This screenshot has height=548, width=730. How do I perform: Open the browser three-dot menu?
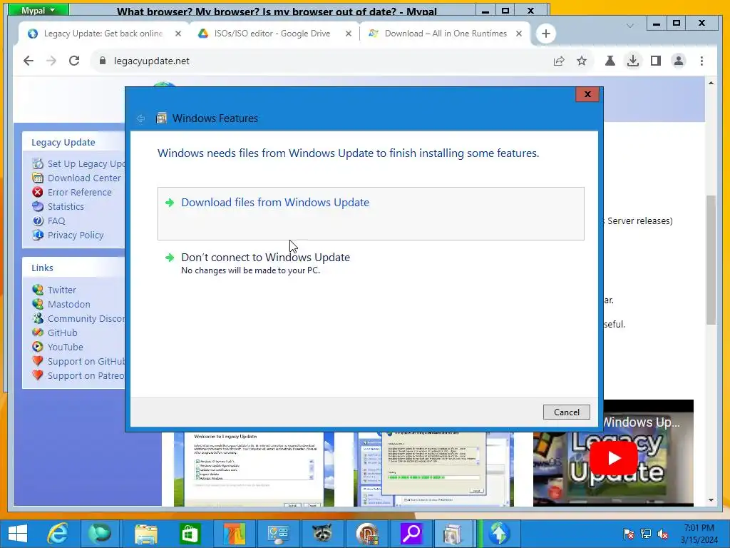click(x=701, y=61)
